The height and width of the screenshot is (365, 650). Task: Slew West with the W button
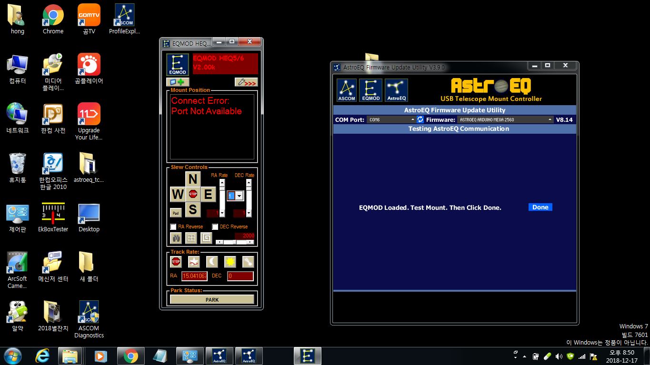177,194
